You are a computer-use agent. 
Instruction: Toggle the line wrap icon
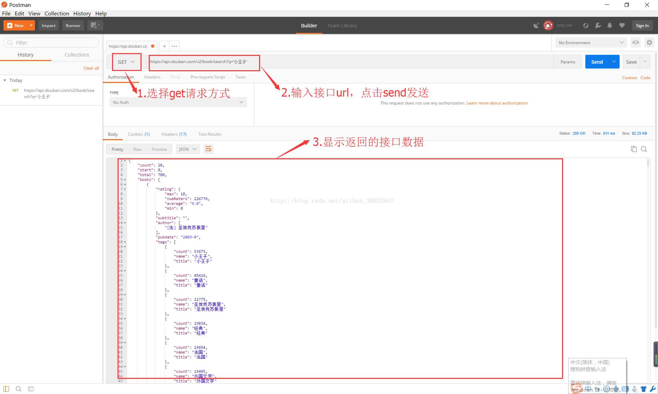click(208, 149)
